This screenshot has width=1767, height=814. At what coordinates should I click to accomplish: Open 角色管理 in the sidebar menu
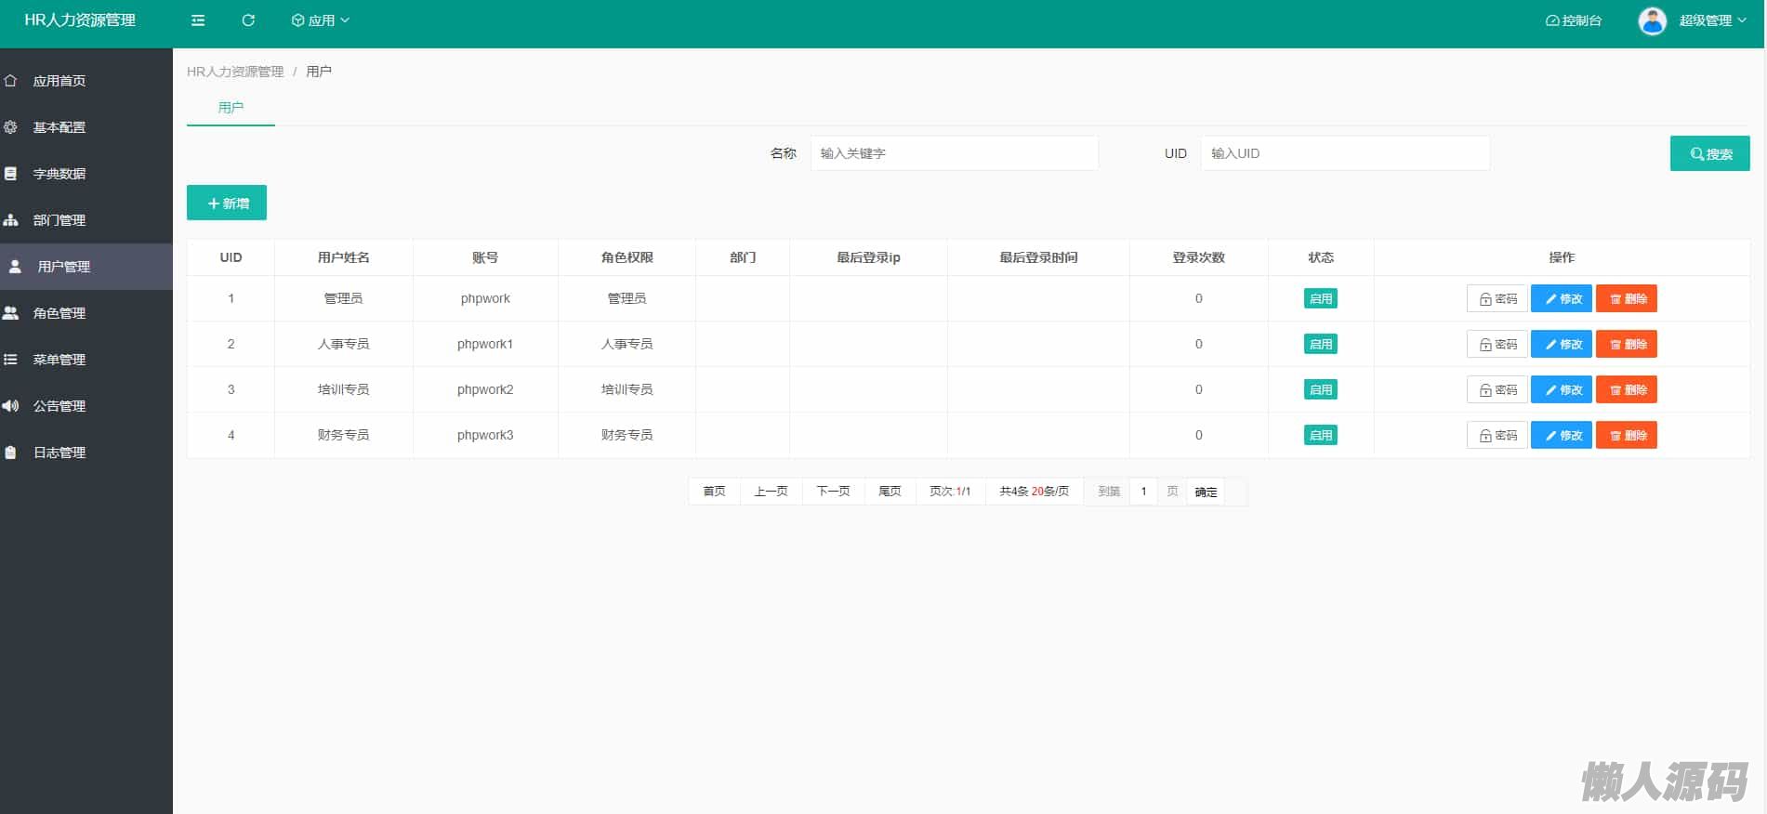pyautogui.click(x=59, y=313)
